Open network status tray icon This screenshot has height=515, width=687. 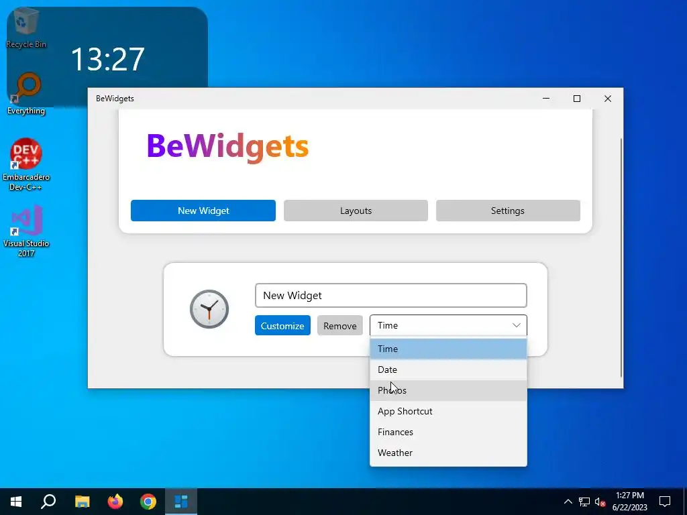pyautogui.click(x=584, y=502)
